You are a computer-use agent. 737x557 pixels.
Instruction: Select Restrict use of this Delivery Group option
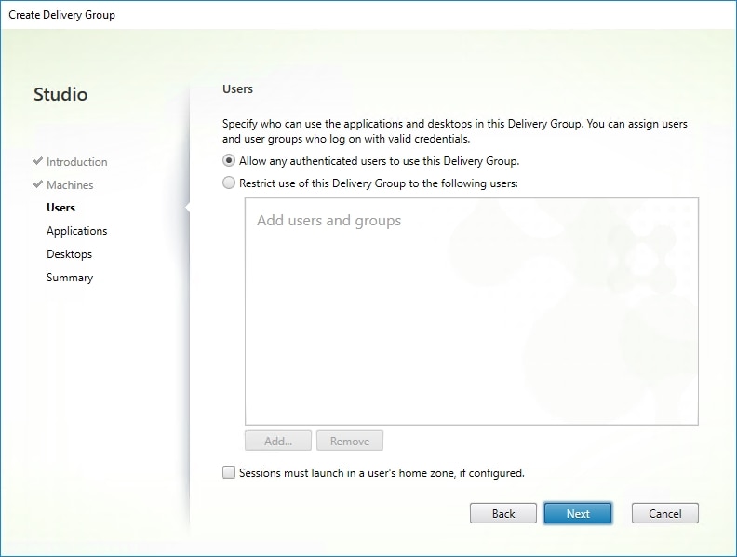228,183
